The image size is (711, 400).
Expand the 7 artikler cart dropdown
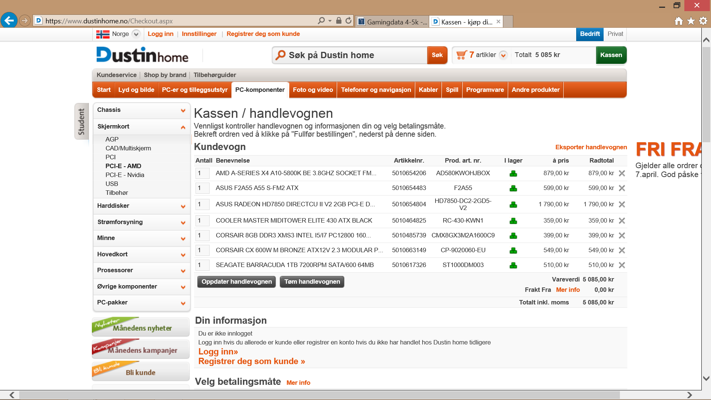pos(503,55)
